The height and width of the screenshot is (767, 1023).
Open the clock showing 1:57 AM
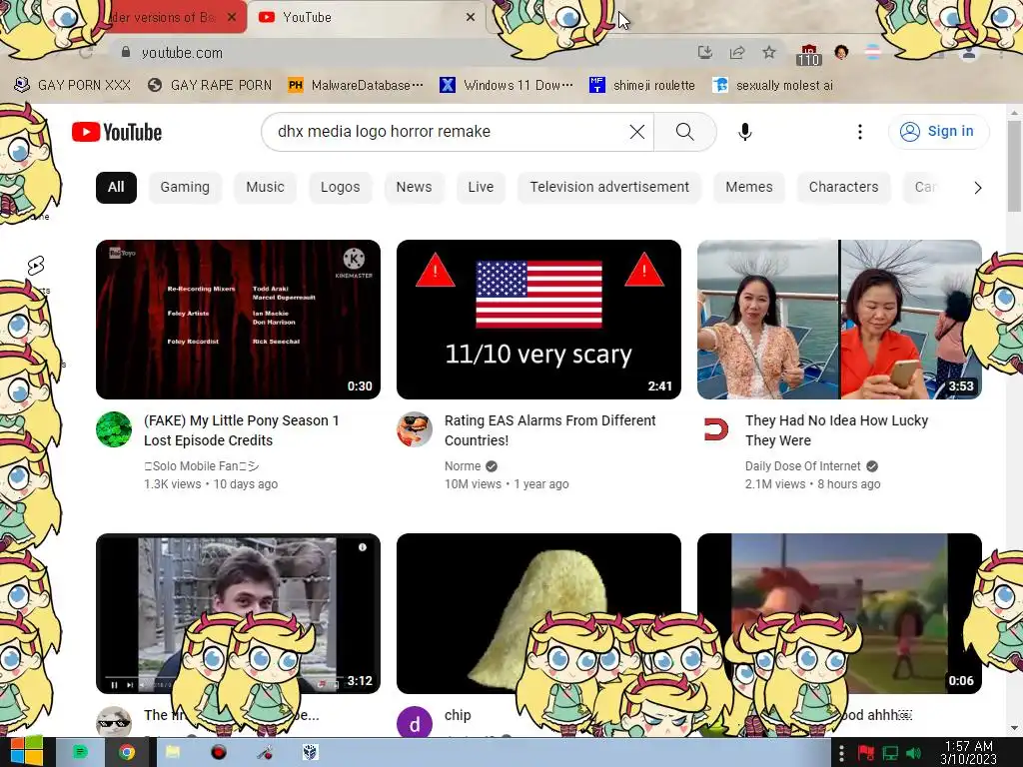pyautogui.click(x=968, y=753)
